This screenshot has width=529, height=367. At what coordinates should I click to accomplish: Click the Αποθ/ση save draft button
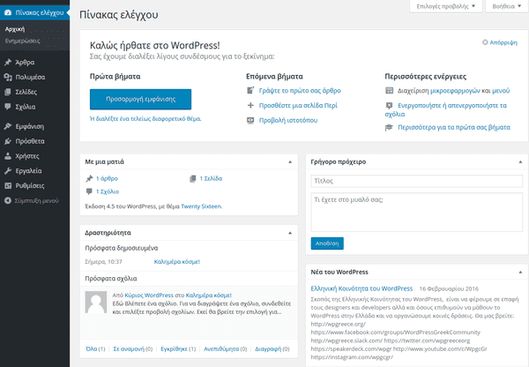click(327, 243)
